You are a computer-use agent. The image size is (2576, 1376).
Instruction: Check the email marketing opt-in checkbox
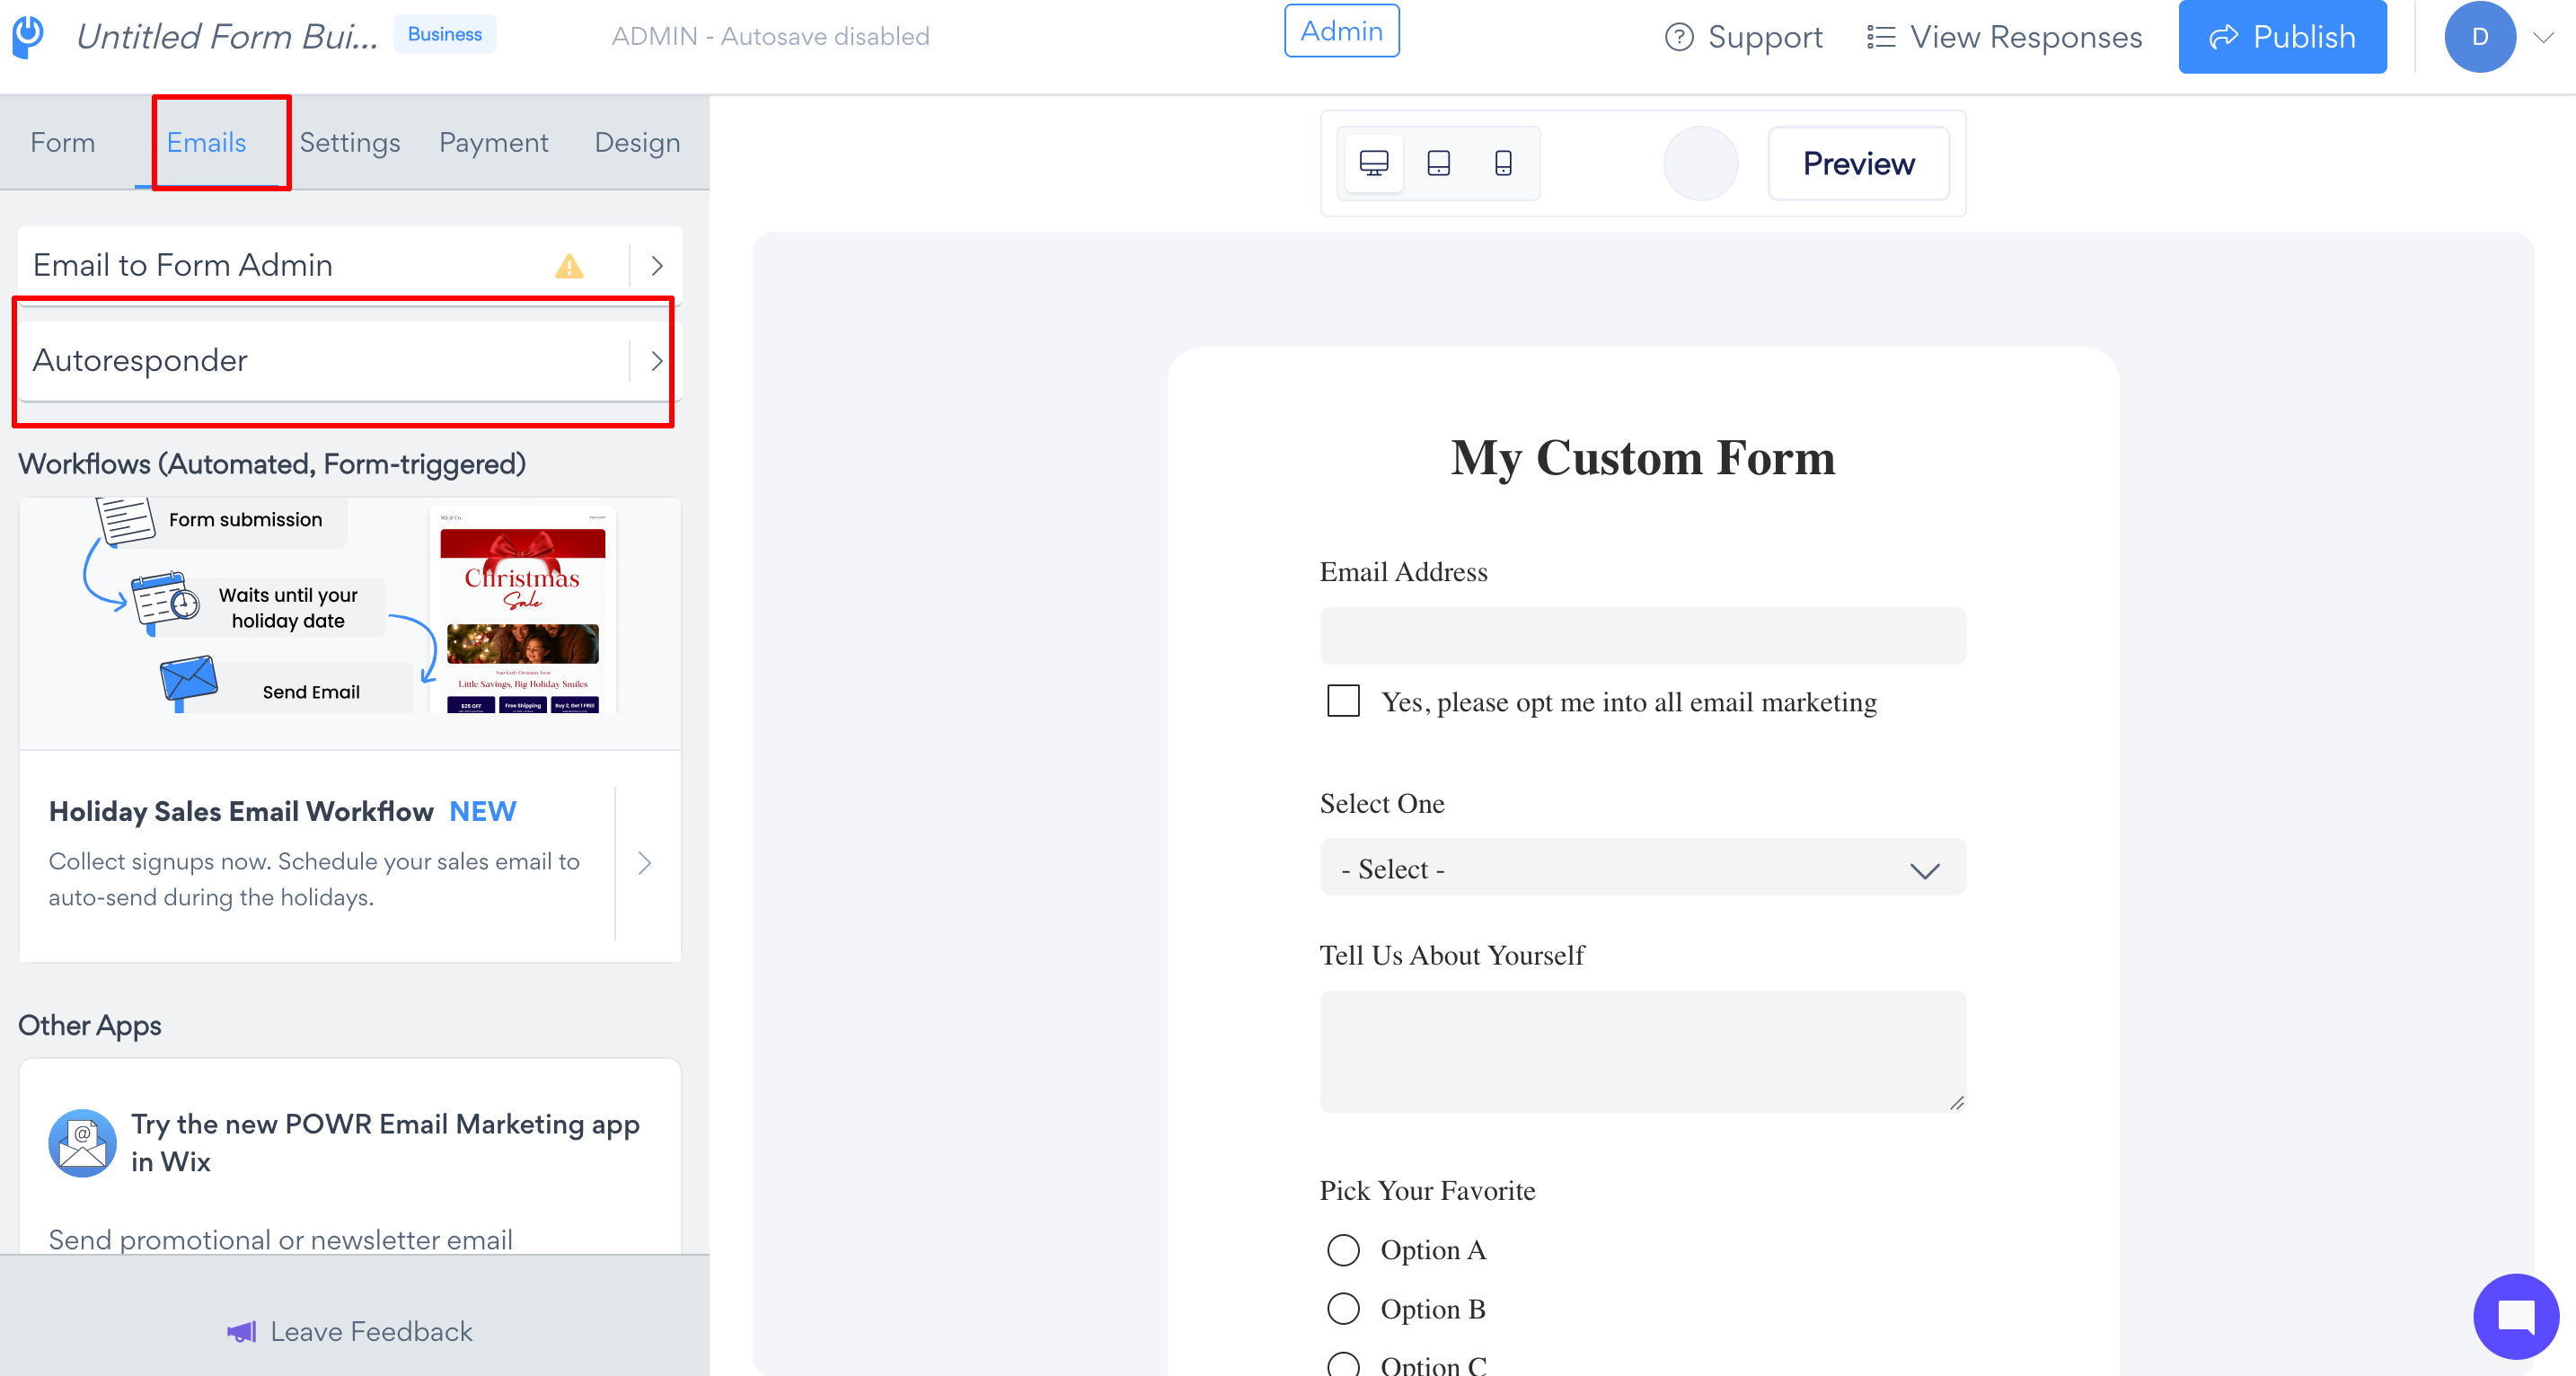tap(1343, 701)
